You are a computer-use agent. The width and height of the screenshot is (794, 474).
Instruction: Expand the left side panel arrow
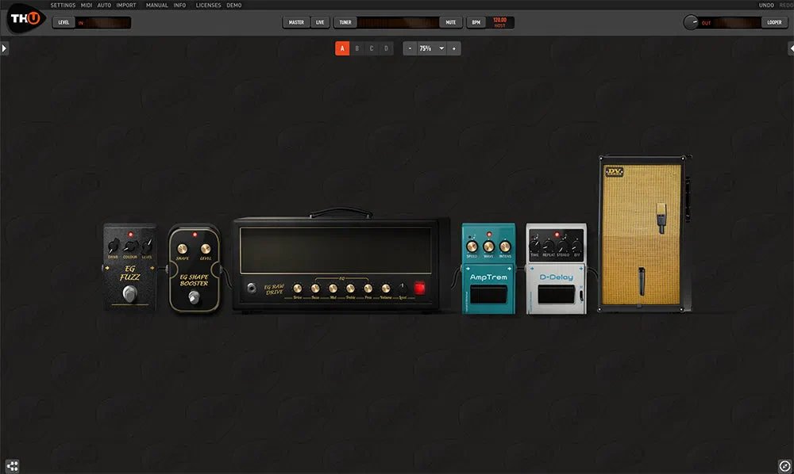[x=4, y=48]
